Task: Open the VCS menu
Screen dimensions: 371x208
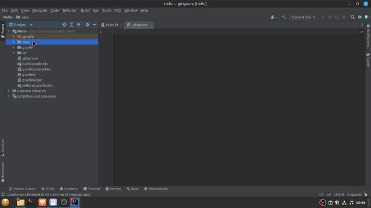Action: (117, 10)
